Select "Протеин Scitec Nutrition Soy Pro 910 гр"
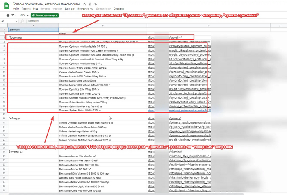Image resolution: width=287 pixels, height=195 pixels. [102, 107]
